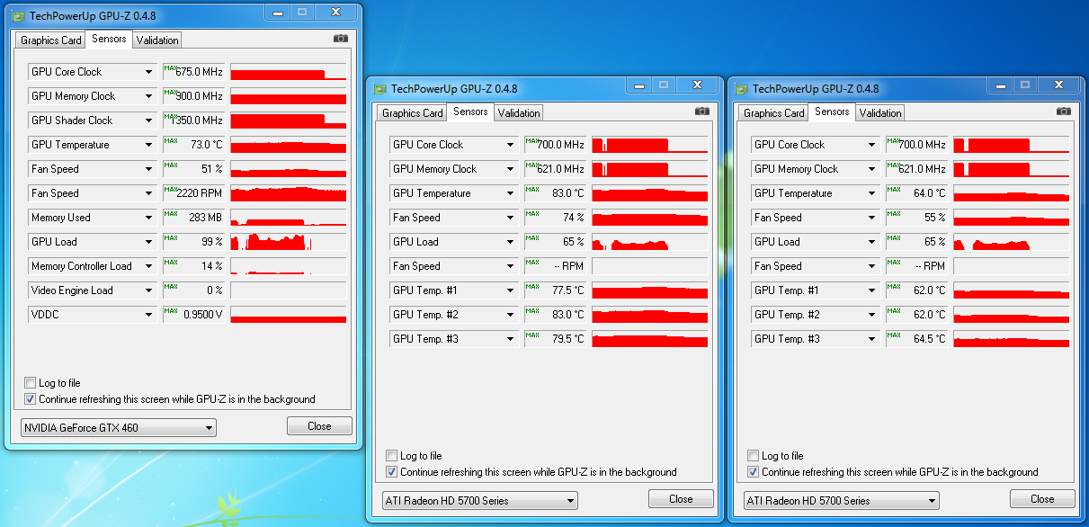Enable Log to file in right Radeon window
1089x527 pixels.
point(754,456)
